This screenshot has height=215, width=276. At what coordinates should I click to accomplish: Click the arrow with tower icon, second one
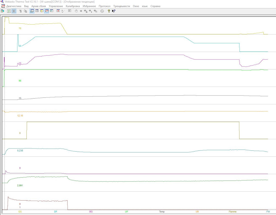pyautogui.click(x=91, y=11)
